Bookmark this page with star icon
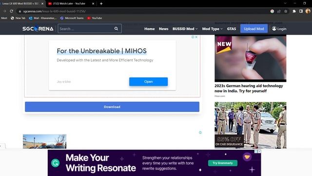This screenshot has width=312, height=176. (x=286, y=11)
